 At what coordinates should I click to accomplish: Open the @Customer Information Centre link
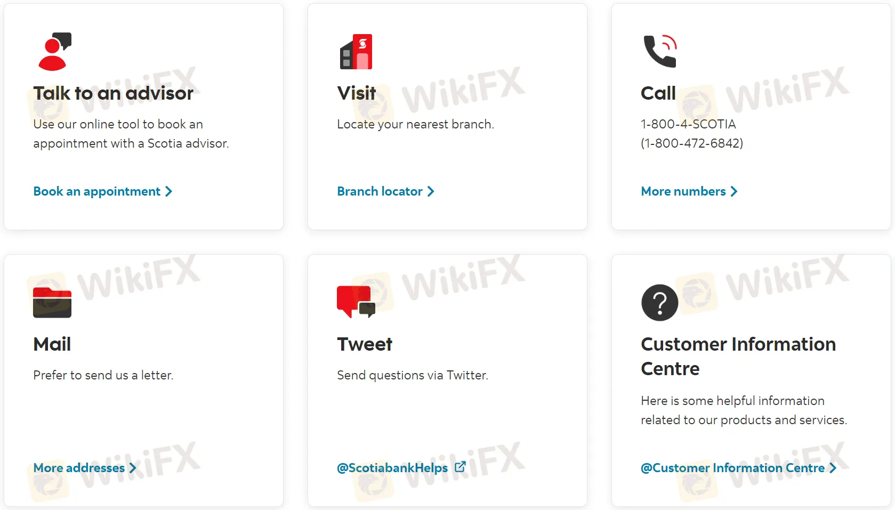coord(732,468)
